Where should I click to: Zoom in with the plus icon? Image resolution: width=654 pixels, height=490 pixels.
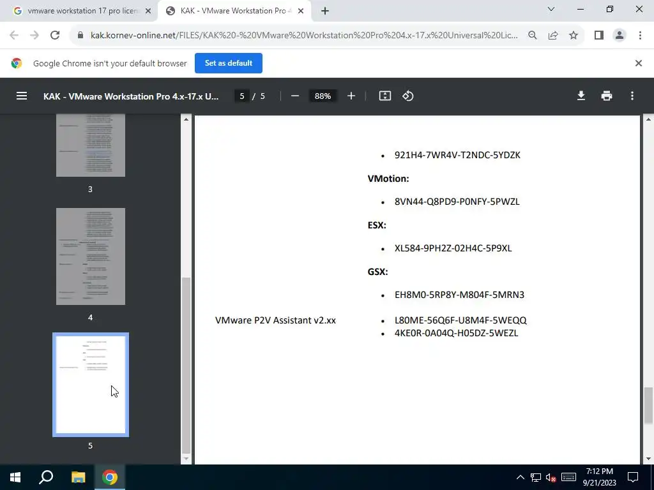pyautogui.click(x=351, y=96)
